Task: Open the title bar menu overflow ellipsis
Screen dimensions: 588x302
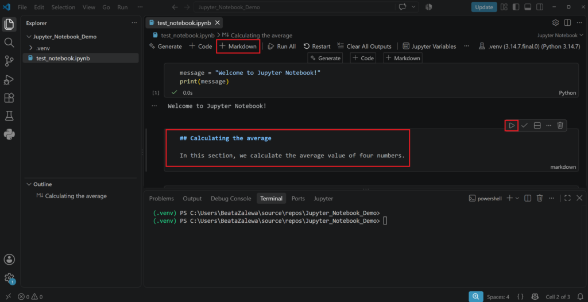Action: (140, 7)
